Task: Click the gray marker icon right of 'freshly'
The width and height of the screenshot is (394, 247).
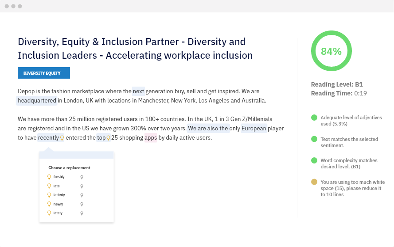Action: (82, 177)
